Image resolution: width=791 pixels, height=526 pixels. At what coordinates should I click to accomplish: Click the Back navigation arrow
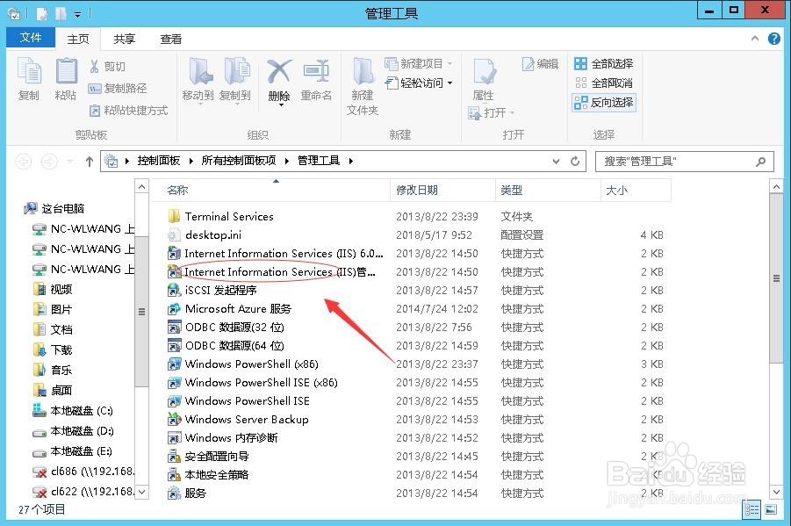[x=23, y=162]
